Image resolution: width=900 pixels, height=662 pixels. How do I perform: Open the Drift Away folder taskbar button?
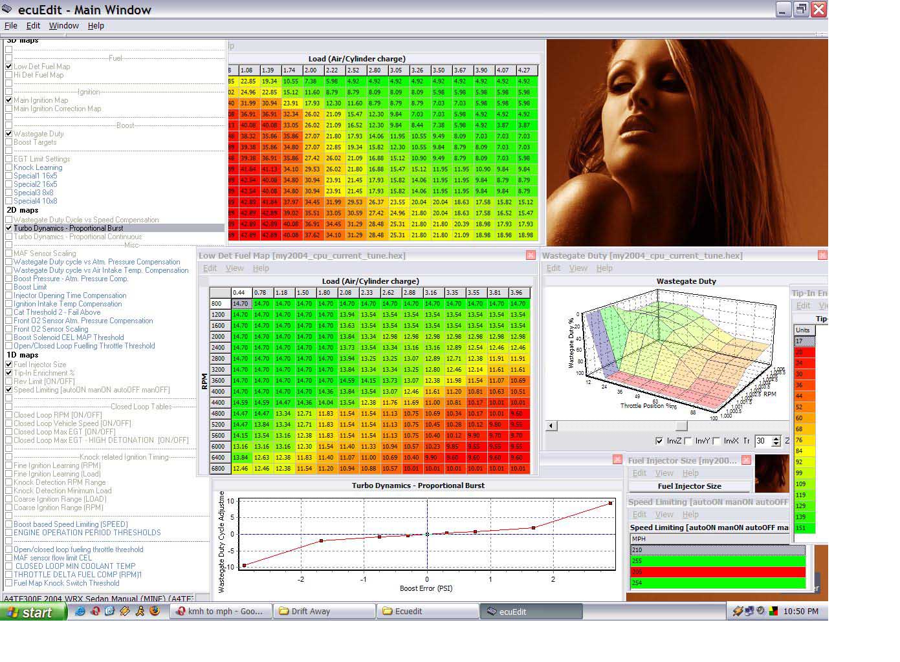(324, 611)
